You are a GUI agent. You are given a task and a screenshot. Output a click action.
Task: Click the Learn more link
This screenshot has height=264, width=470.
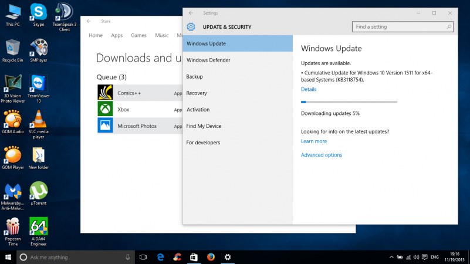[x=314, y=141]
